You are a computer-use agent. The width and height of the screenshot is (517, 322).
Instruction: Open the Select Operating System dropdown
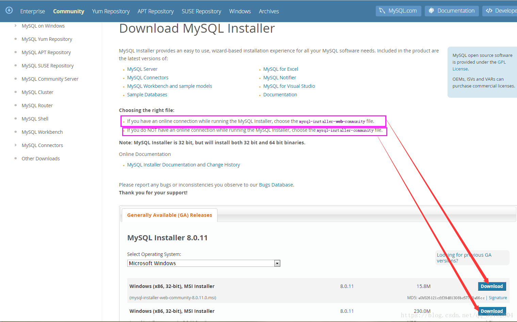[204, 263]
